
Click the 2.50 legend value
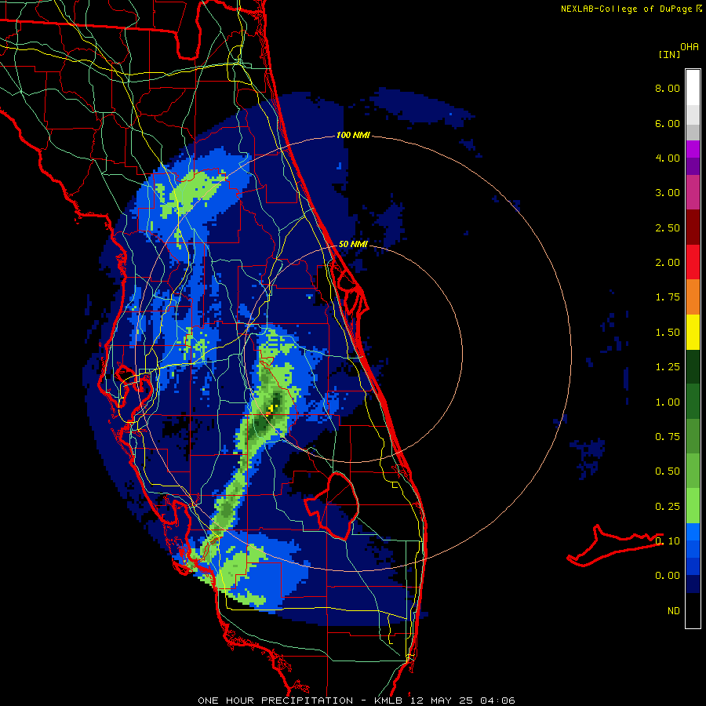668,227
